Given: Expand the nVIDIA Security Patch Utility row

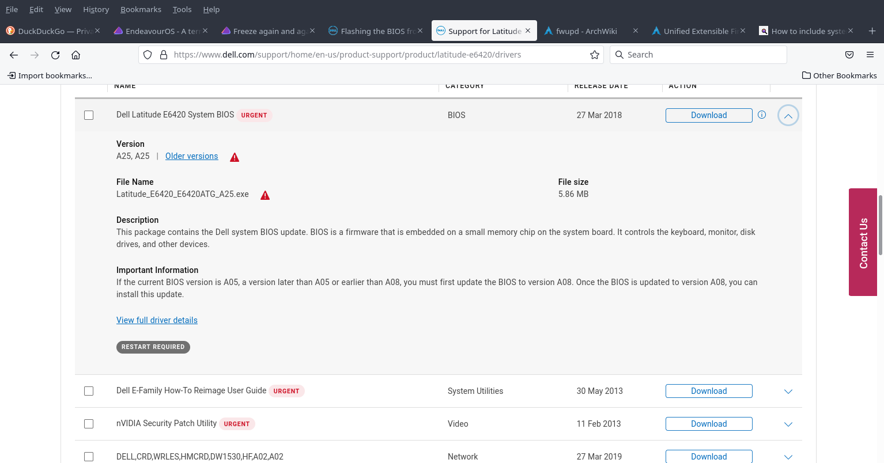Looking at the screenshot, I should (x=788, y=424).
